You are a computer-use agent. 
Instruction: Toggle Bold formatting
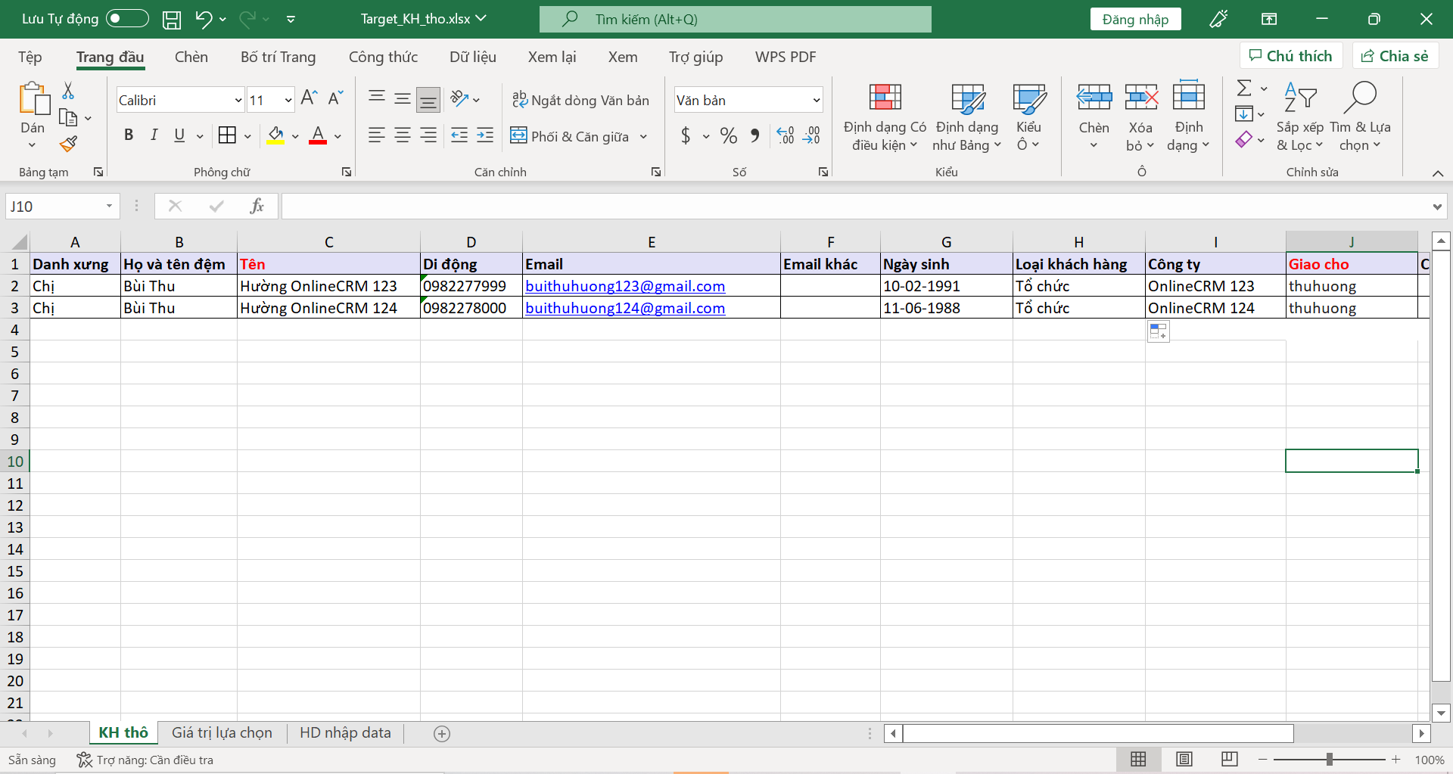[129, 135]
